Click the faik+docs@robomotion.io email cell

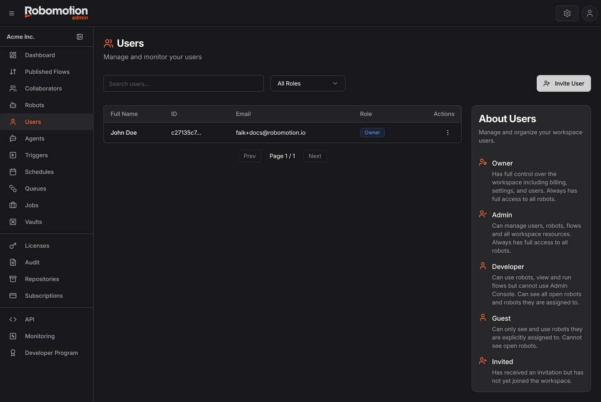[271, 133]
